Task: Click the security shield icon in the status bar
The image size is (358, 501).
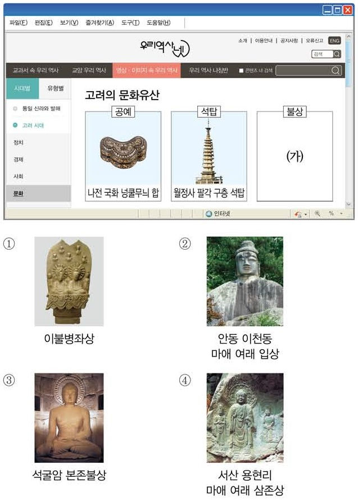Action: coord(298,214)
